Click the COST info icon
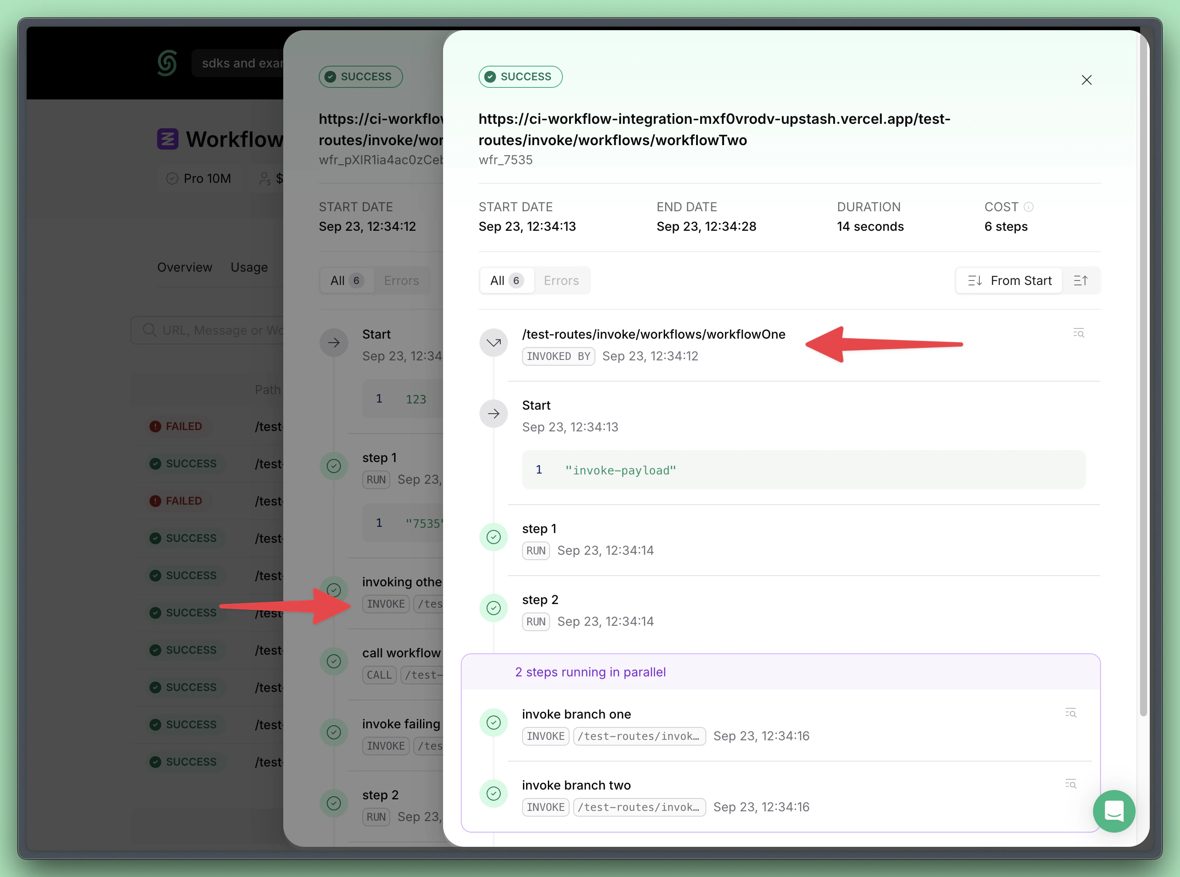This screenshot has width=1180, height=877. pos(1028,207)
